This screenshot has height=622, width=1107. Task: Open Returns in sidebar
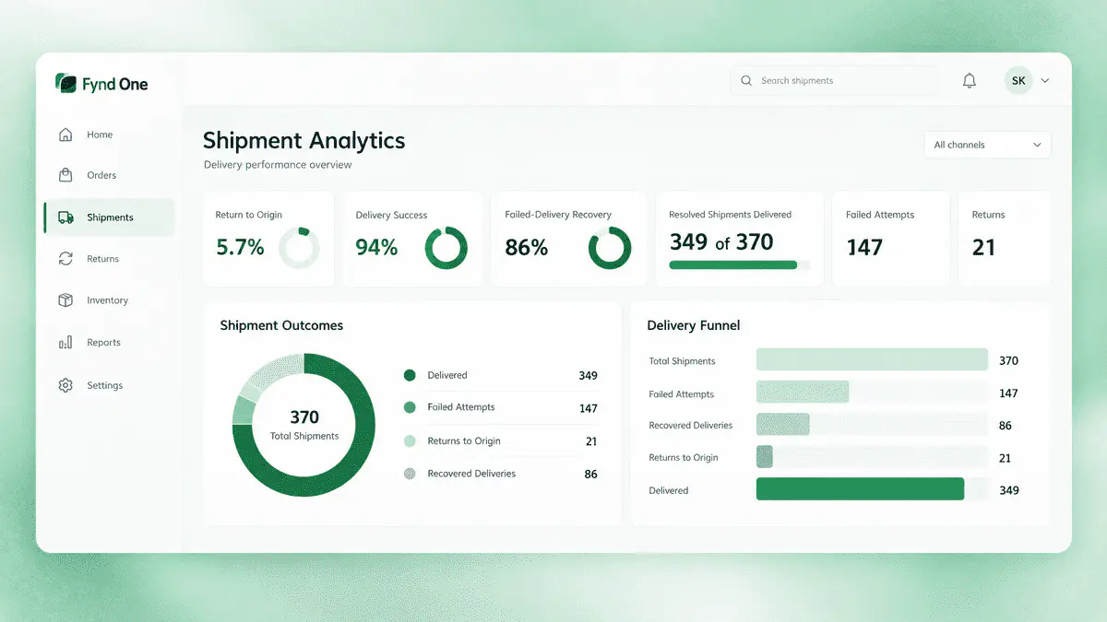tap(109, 259)
